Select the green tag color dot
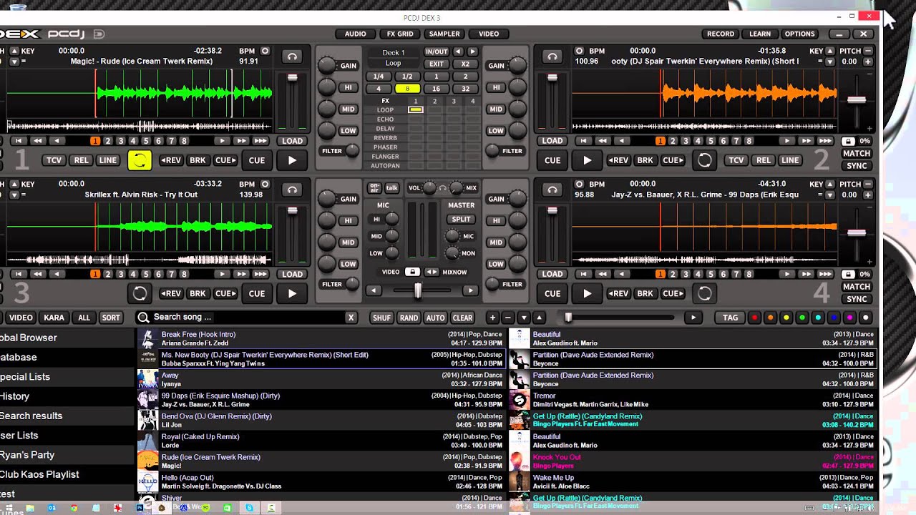 tap(802, 318)
